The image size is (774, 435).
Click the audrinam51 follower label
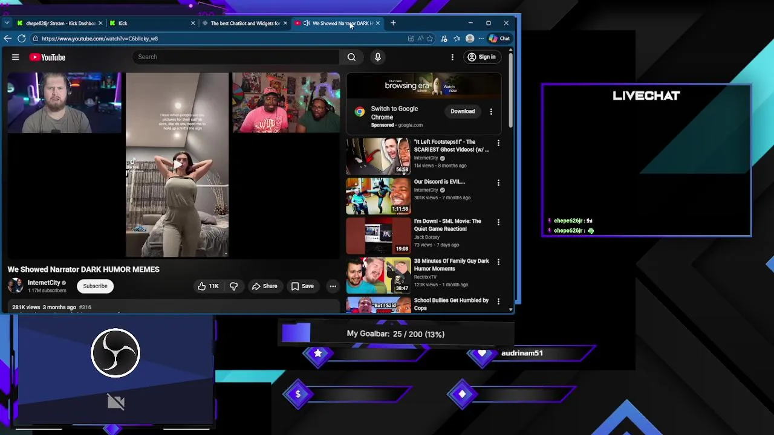coord(522,353)
